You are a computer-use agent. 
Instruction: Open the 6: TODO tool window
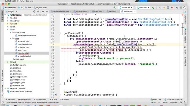click(x=64, y=100)
